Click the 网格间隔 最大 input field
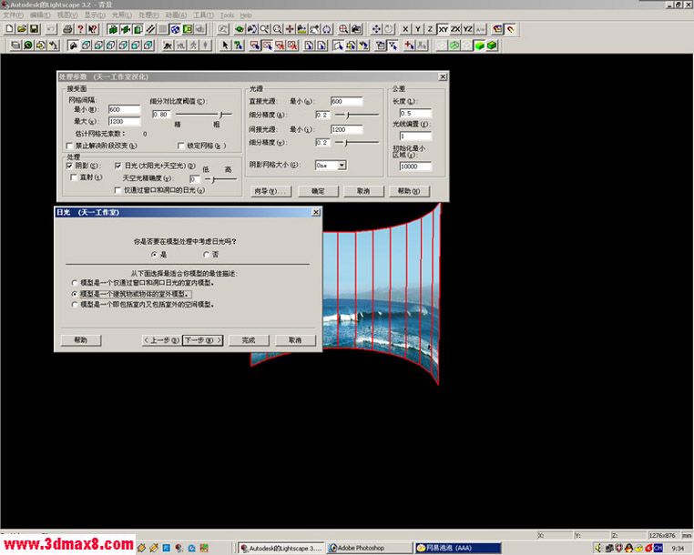This screenshot has width=694, height=555. (x=125, y=121)
